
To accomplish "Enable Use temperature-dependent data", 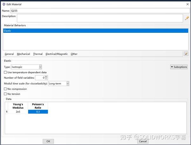I will (5, 72).
